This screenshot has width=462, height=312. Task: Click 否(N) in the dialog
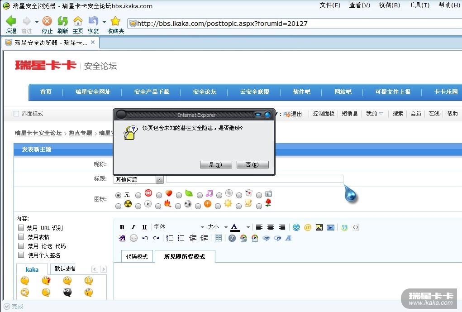coord(252,164)
